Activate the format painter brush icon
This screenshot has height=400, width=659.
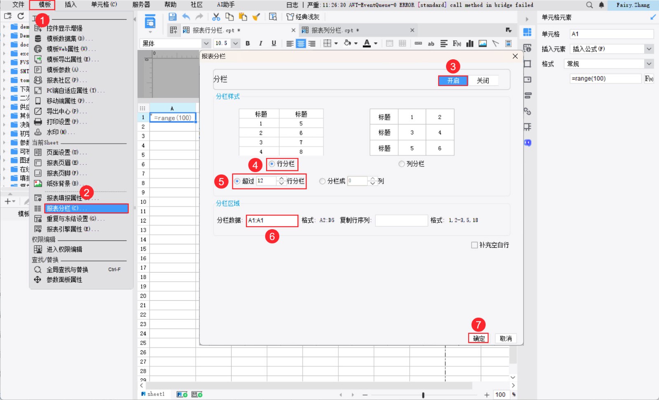point(256,17)
